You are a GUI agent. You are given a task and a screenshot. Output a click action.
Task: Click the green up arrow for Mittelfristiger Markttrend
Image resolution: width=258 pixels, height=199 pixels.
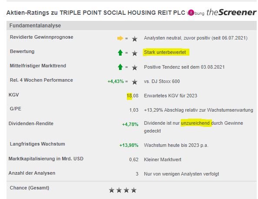(120, 67)
